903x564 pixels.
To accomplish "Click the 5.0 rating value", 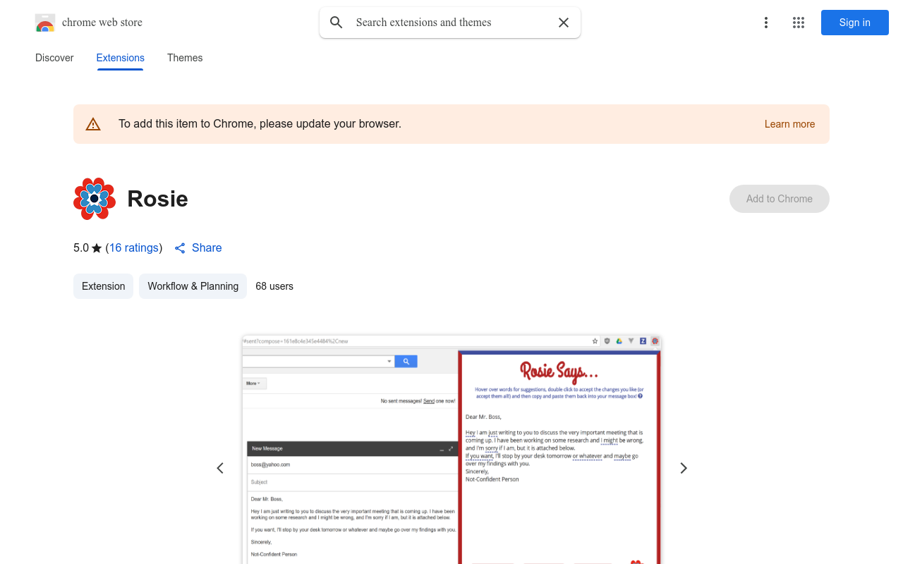I will click(81, 248).
